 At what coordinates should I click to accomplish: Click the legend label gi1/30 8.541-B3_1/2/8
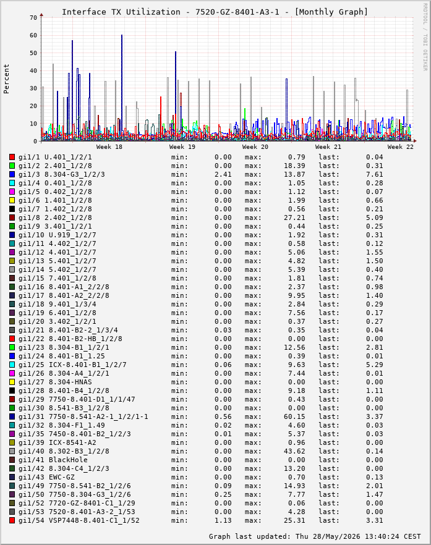click(64, 408)
